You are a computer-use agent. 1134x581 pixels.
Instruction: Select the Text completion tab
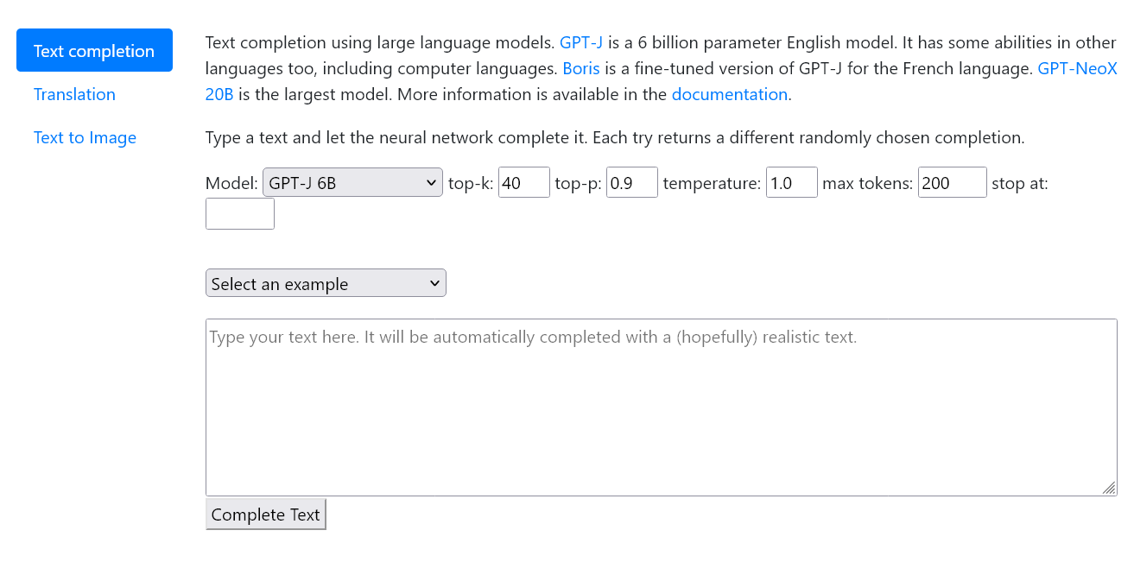[94, 50]
